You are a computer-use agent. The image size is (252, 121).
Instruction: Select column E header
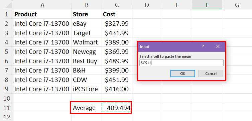point(177,5)
